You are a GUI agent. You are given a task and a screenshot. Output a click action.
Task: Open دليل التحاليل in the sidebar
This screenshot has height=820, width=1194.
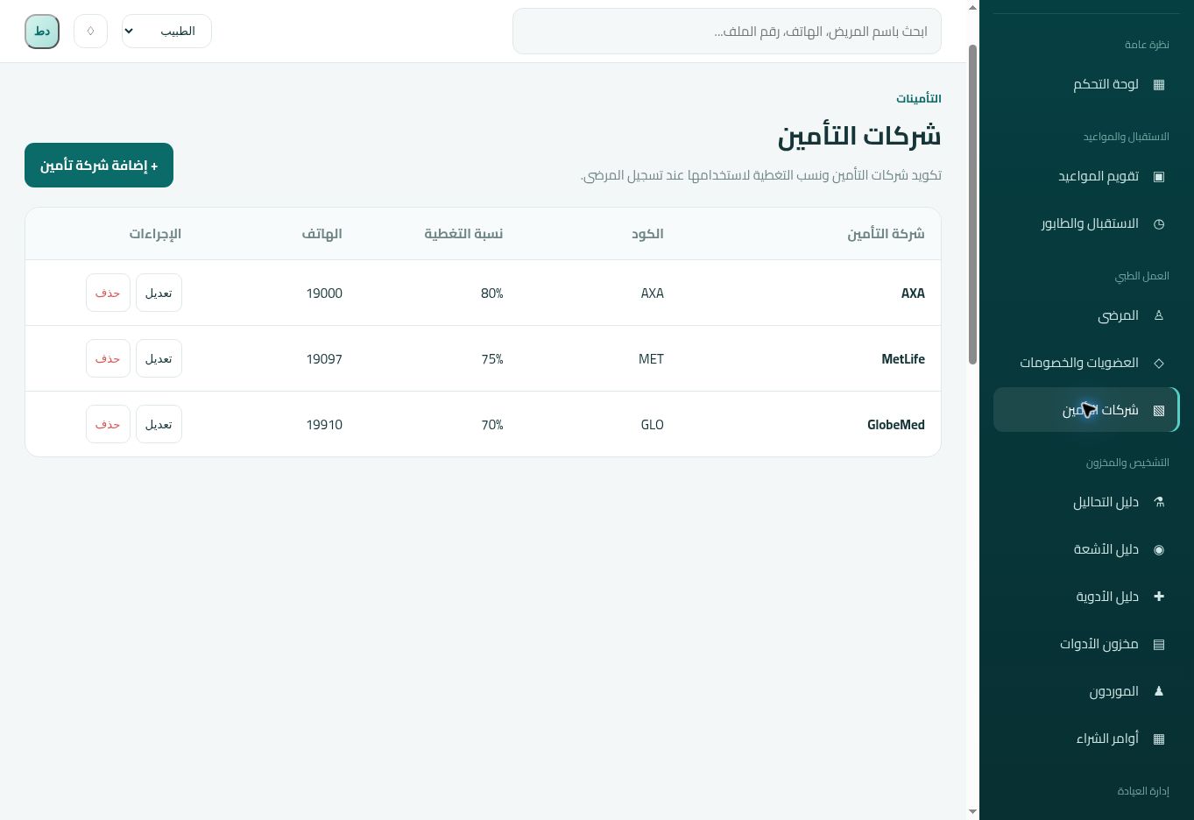click(1086, 502)
